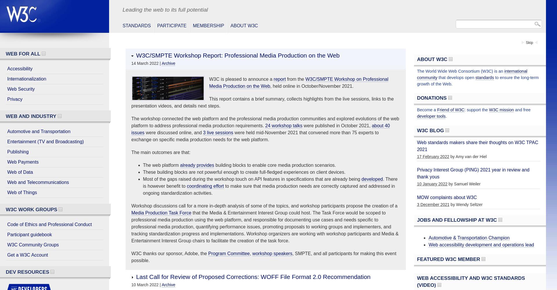Screen dimensions: 557x290
Task: Click the search magnifier icon
Action: (x=538, y=24)
